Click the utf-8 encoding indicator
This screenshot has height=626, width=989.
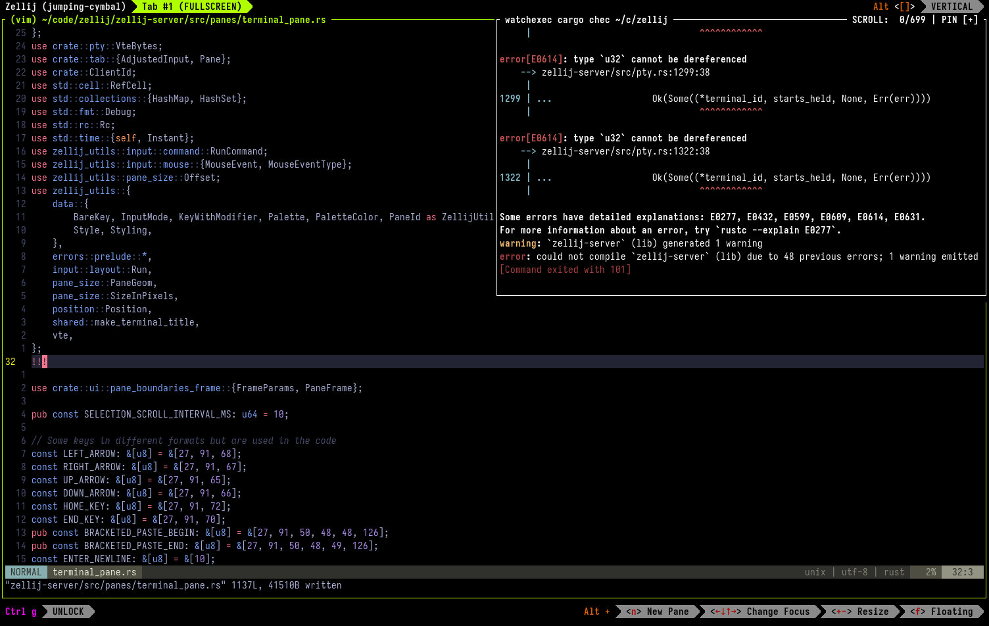tap(854, 572)
